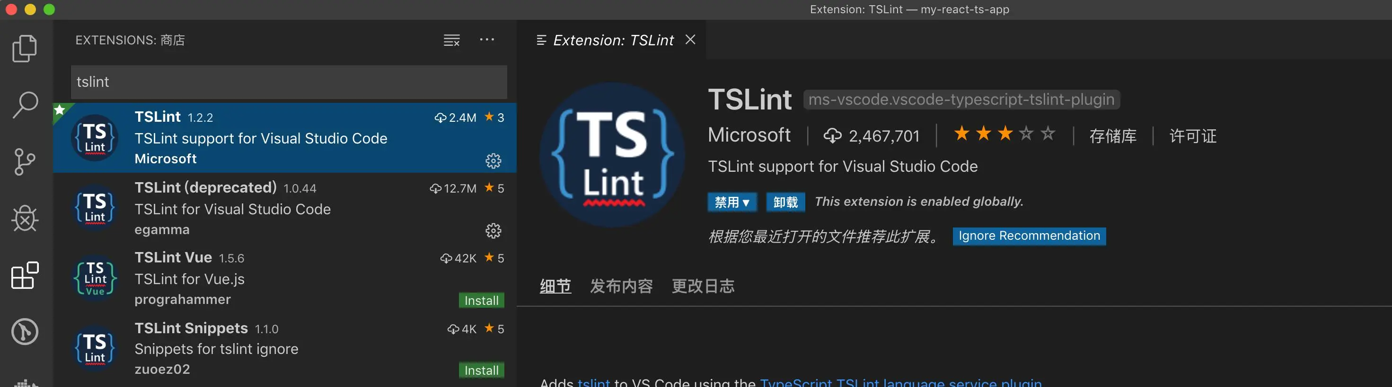The height and width of the screenshot is (387, 1392).
Task: Select TSLint support for Visual Studio Code row
Action: click(x=285, y=138)
